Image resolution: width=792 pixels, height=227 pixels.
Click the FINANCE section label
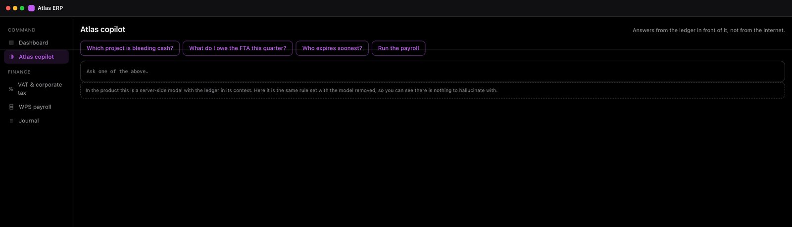tap(19, 72)
